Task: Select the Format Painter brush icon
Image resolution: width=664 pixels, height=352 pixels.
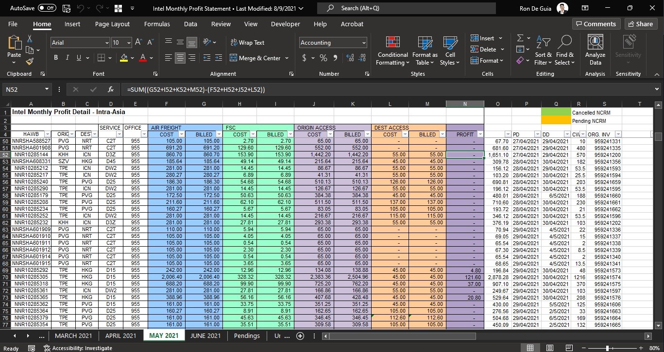Action: coord(30,61)
